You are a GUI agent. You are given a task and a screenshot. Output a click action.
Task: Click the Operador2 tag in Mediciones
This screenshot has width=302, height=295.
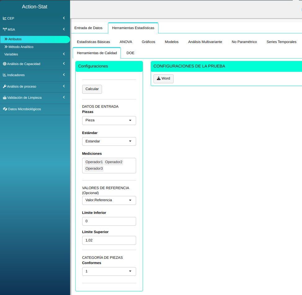tap(113, 162)
